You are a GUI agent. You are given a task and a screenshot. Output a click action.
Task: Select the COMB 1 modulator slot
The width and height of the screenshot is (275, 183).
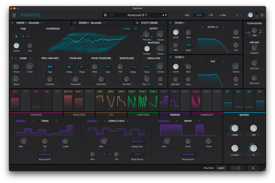point(196,100)
